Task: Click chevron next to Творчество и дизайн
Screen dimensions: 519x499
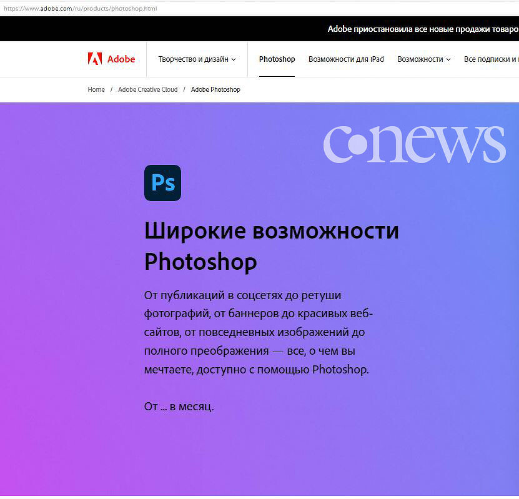Action: click(234, 59)
